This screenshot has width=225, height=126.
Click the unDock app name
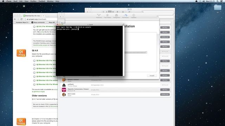point(71,84)
